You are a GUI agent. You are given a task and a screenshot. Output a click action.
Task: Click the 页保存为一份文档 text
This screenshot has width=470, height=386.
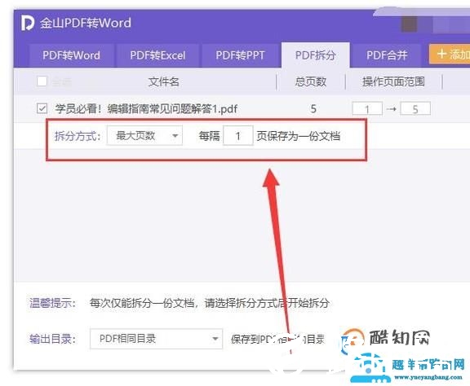[299, 136]
